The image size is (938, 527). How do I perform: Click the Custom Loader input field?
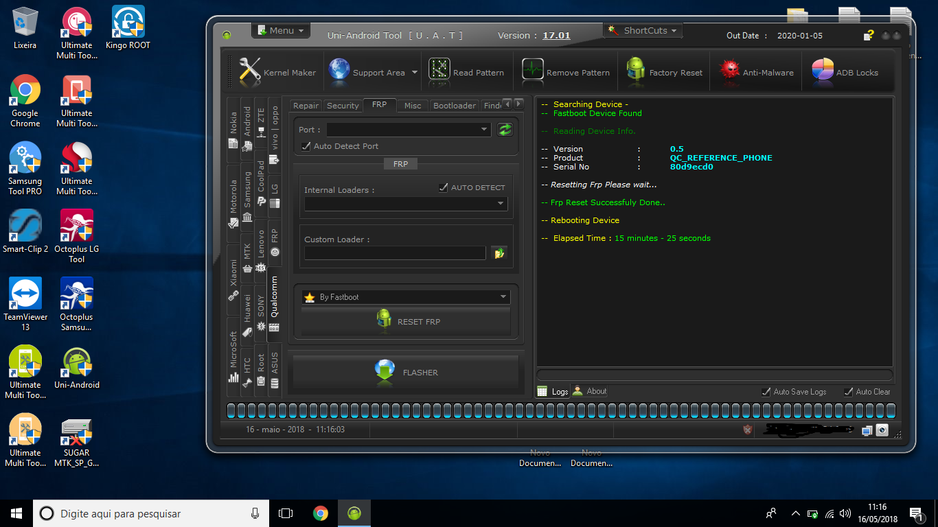pos(395,253)
